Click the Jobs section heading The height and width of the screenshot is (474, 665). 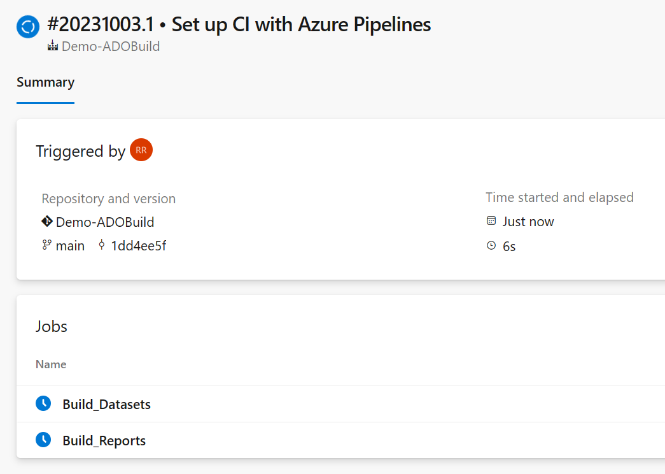tap(51, 326)
